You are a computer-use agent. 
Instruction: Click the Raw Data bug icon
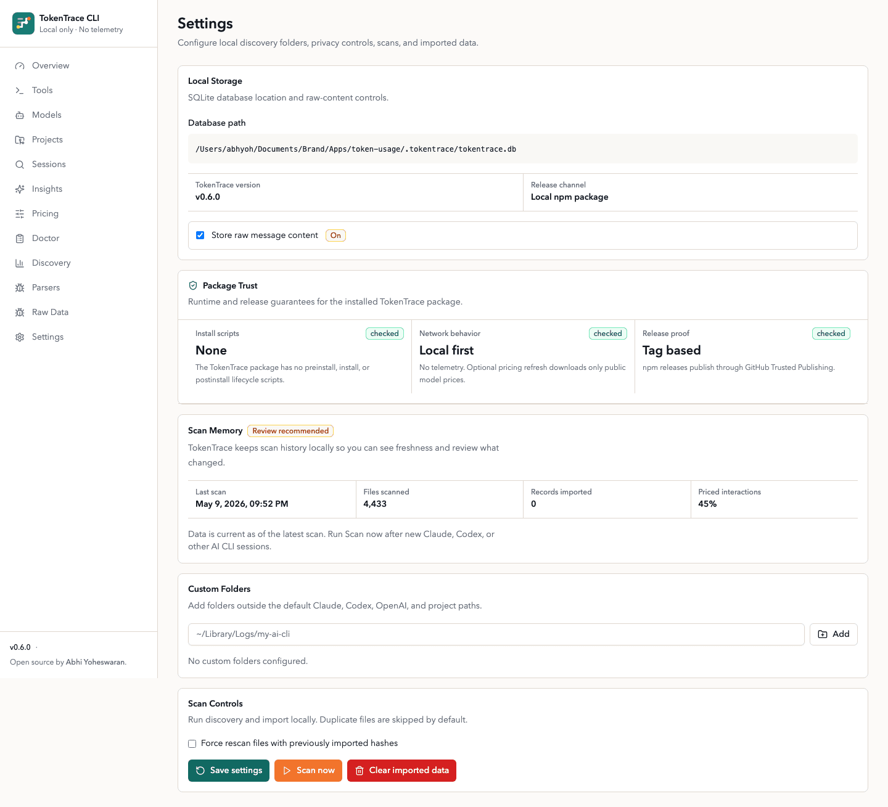coord(20,313)
